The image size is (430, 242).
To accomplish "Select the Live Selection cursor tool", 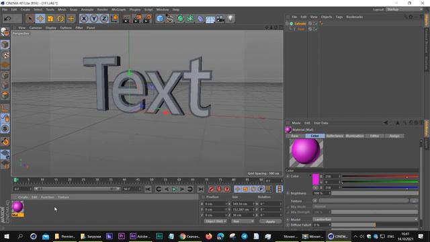I will tap(30, 19).
